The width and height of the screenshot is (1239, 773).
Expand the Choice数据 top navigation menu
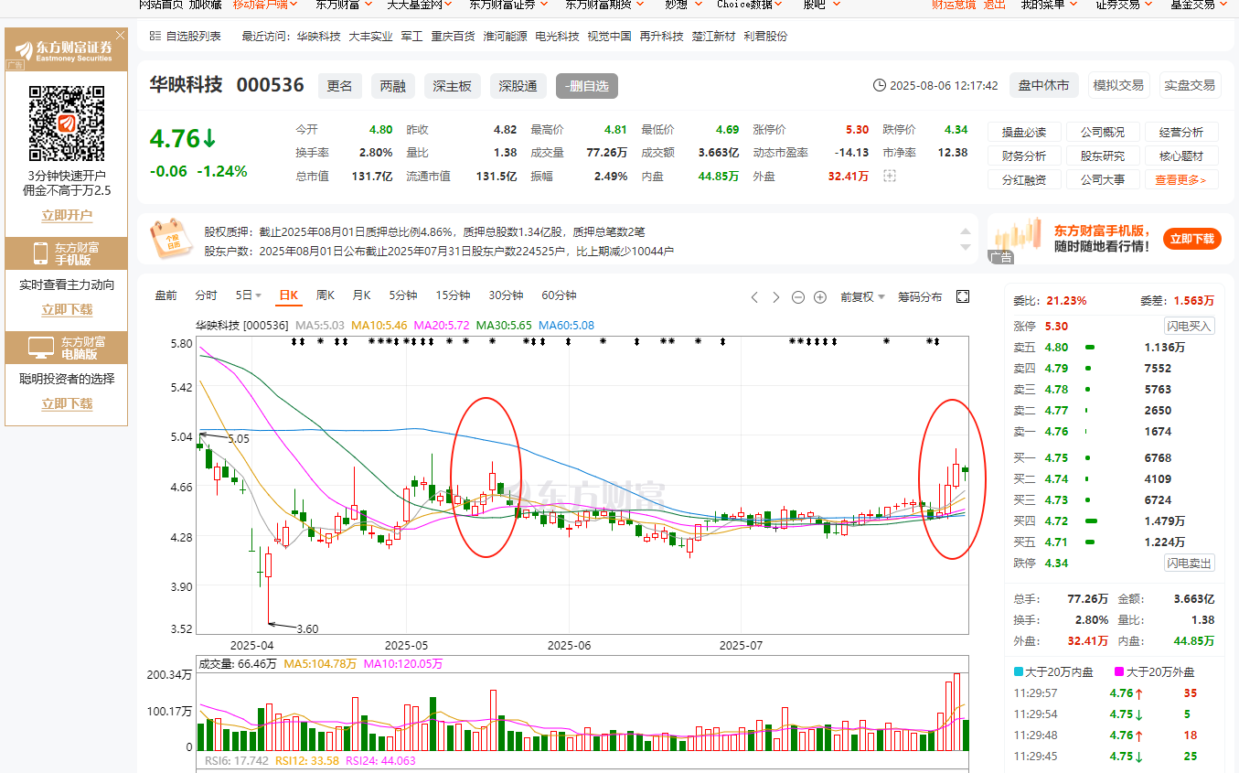point(751,5)
